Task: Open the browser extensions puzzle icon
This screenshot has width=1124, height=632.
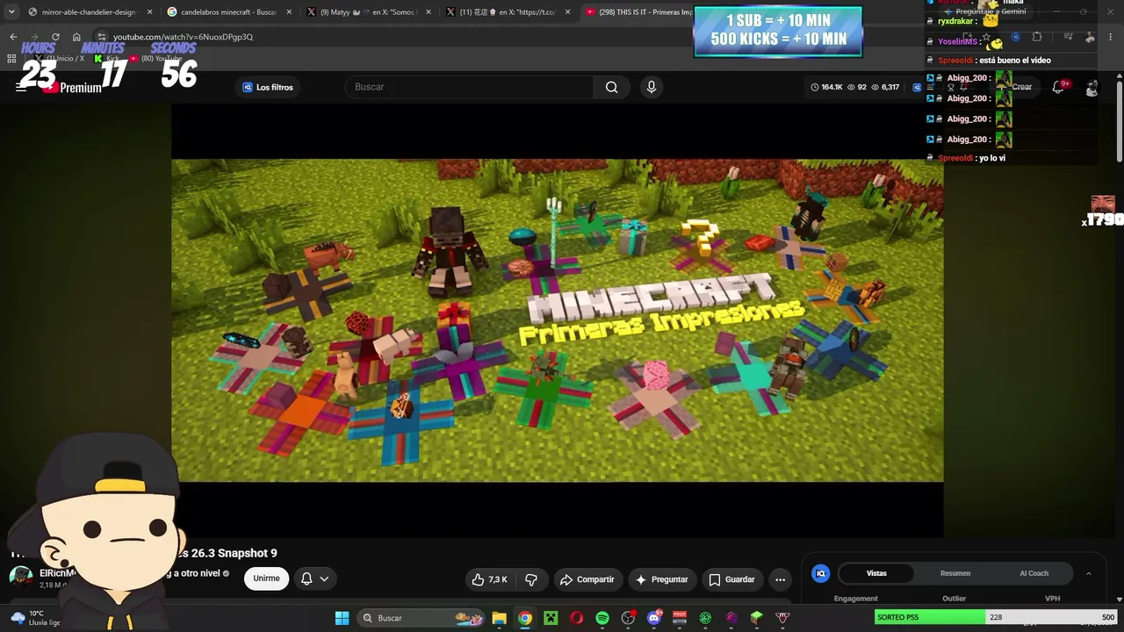Action: click(1037, 37)
